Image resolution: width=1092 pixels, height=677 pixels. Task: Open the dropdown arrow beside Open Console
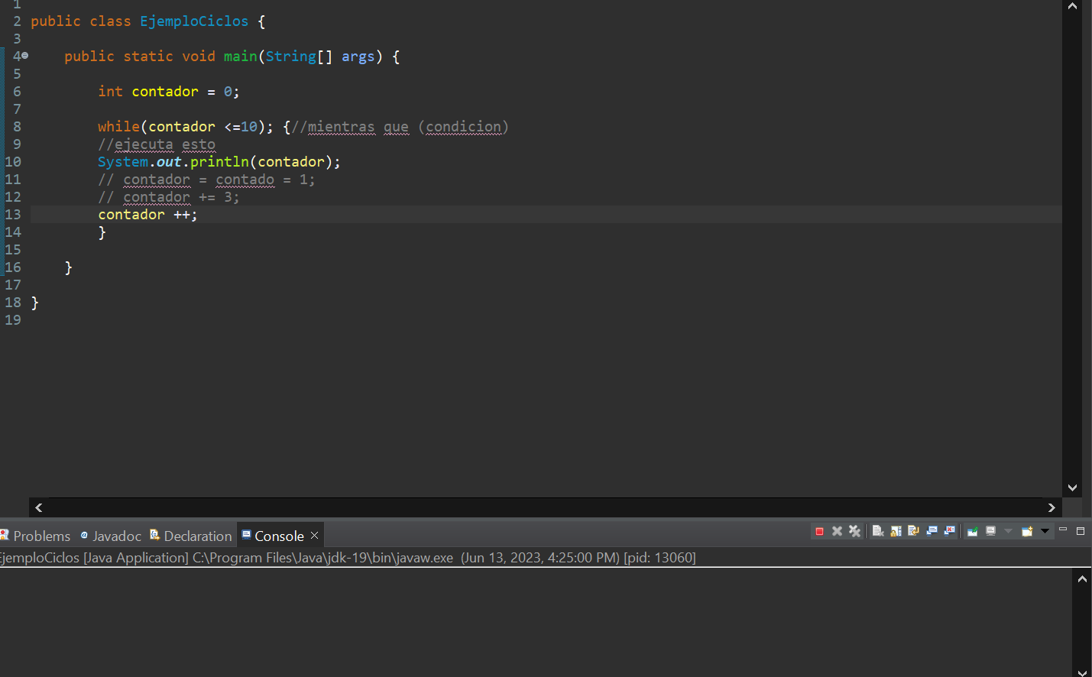(x=1045, y=531)
